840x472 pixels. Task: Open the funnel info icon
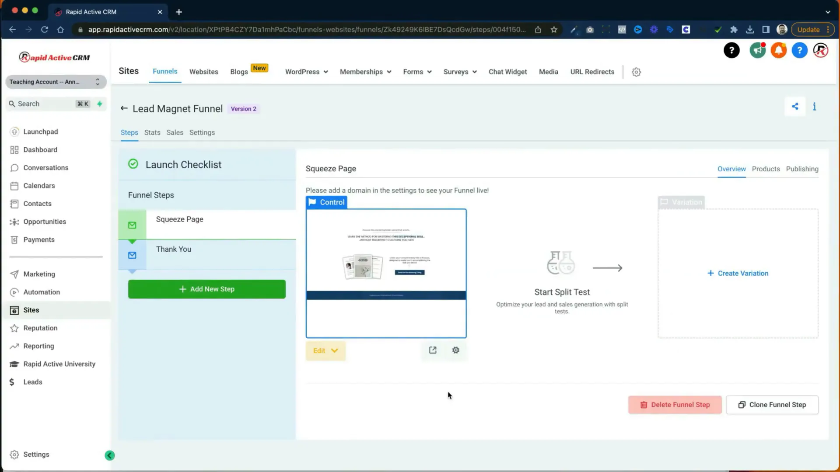coord(814,106)
